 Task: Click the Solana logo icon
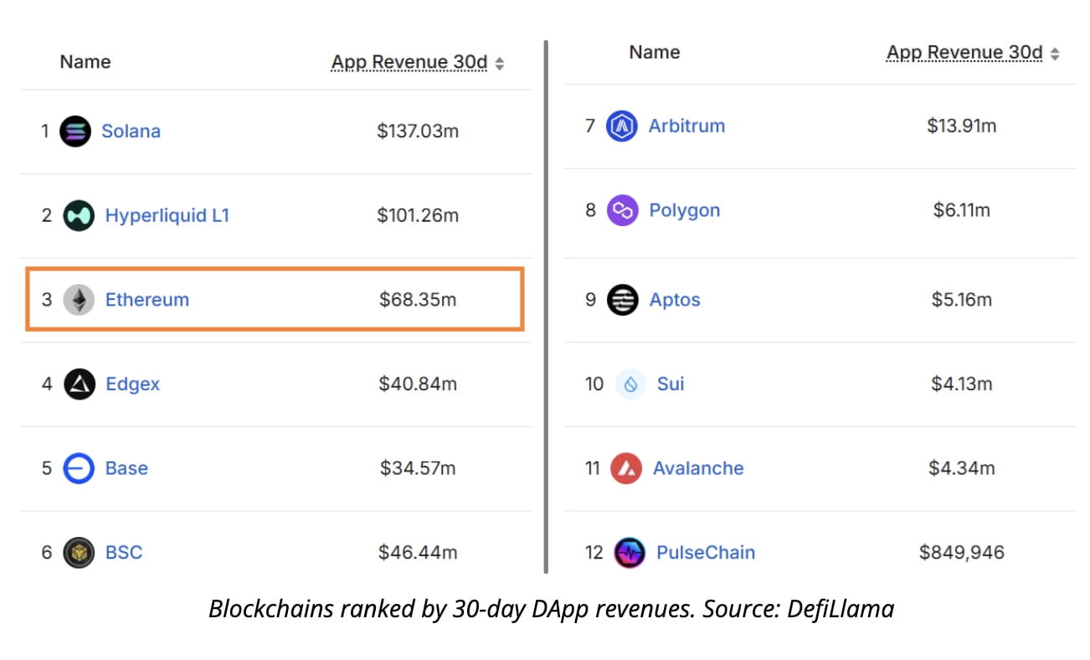pos(75,131)
